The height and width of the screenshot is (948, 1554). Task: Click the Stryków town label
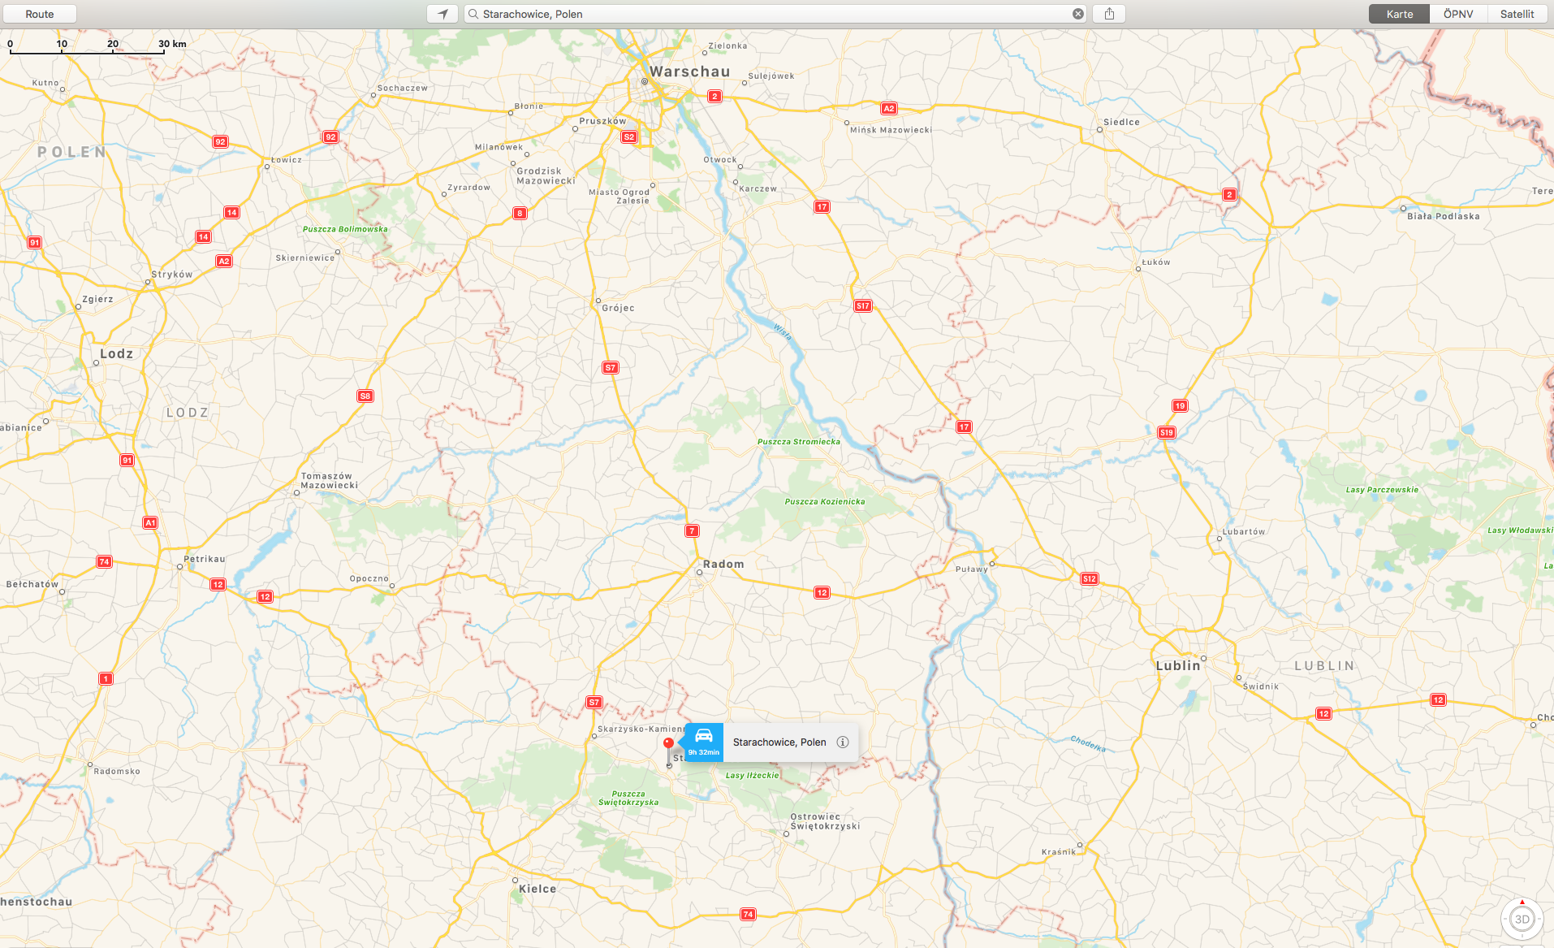171,274
